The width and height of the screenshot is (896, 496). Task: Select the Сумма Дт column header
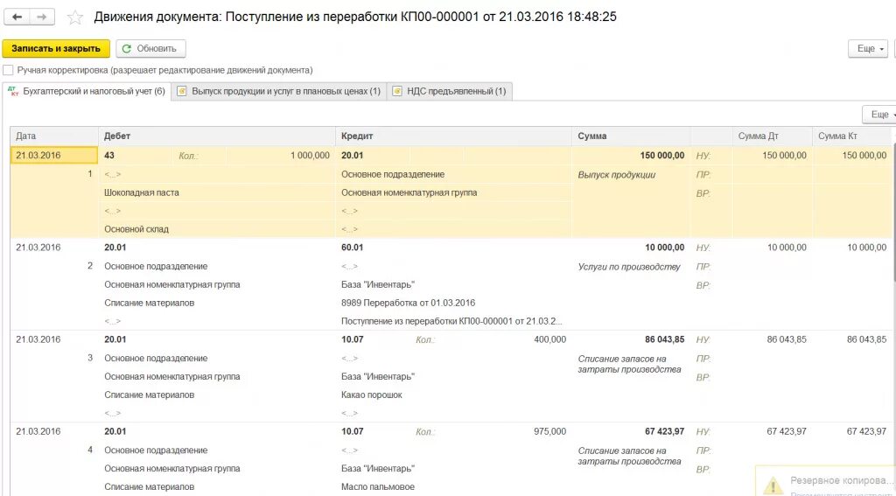(x=758, y=136)
